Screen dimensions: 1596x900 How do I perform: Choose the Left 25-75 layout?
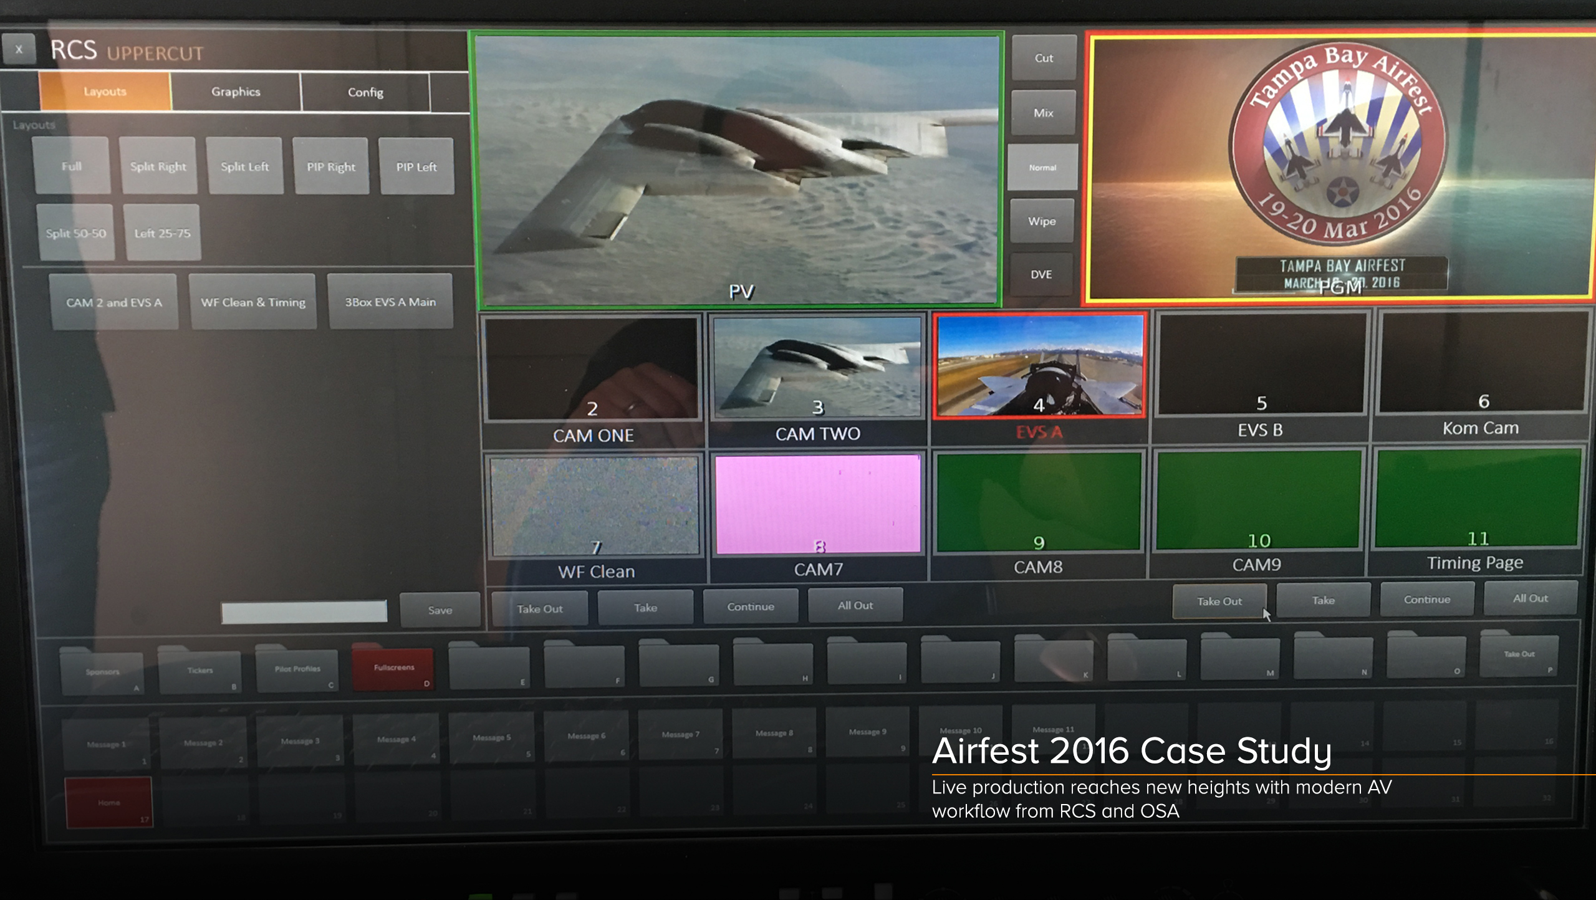162,232
